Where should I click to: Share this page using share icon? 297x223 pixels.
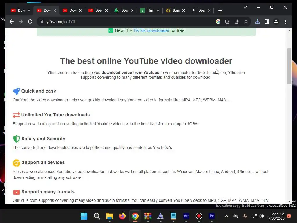tap(237, 21)
